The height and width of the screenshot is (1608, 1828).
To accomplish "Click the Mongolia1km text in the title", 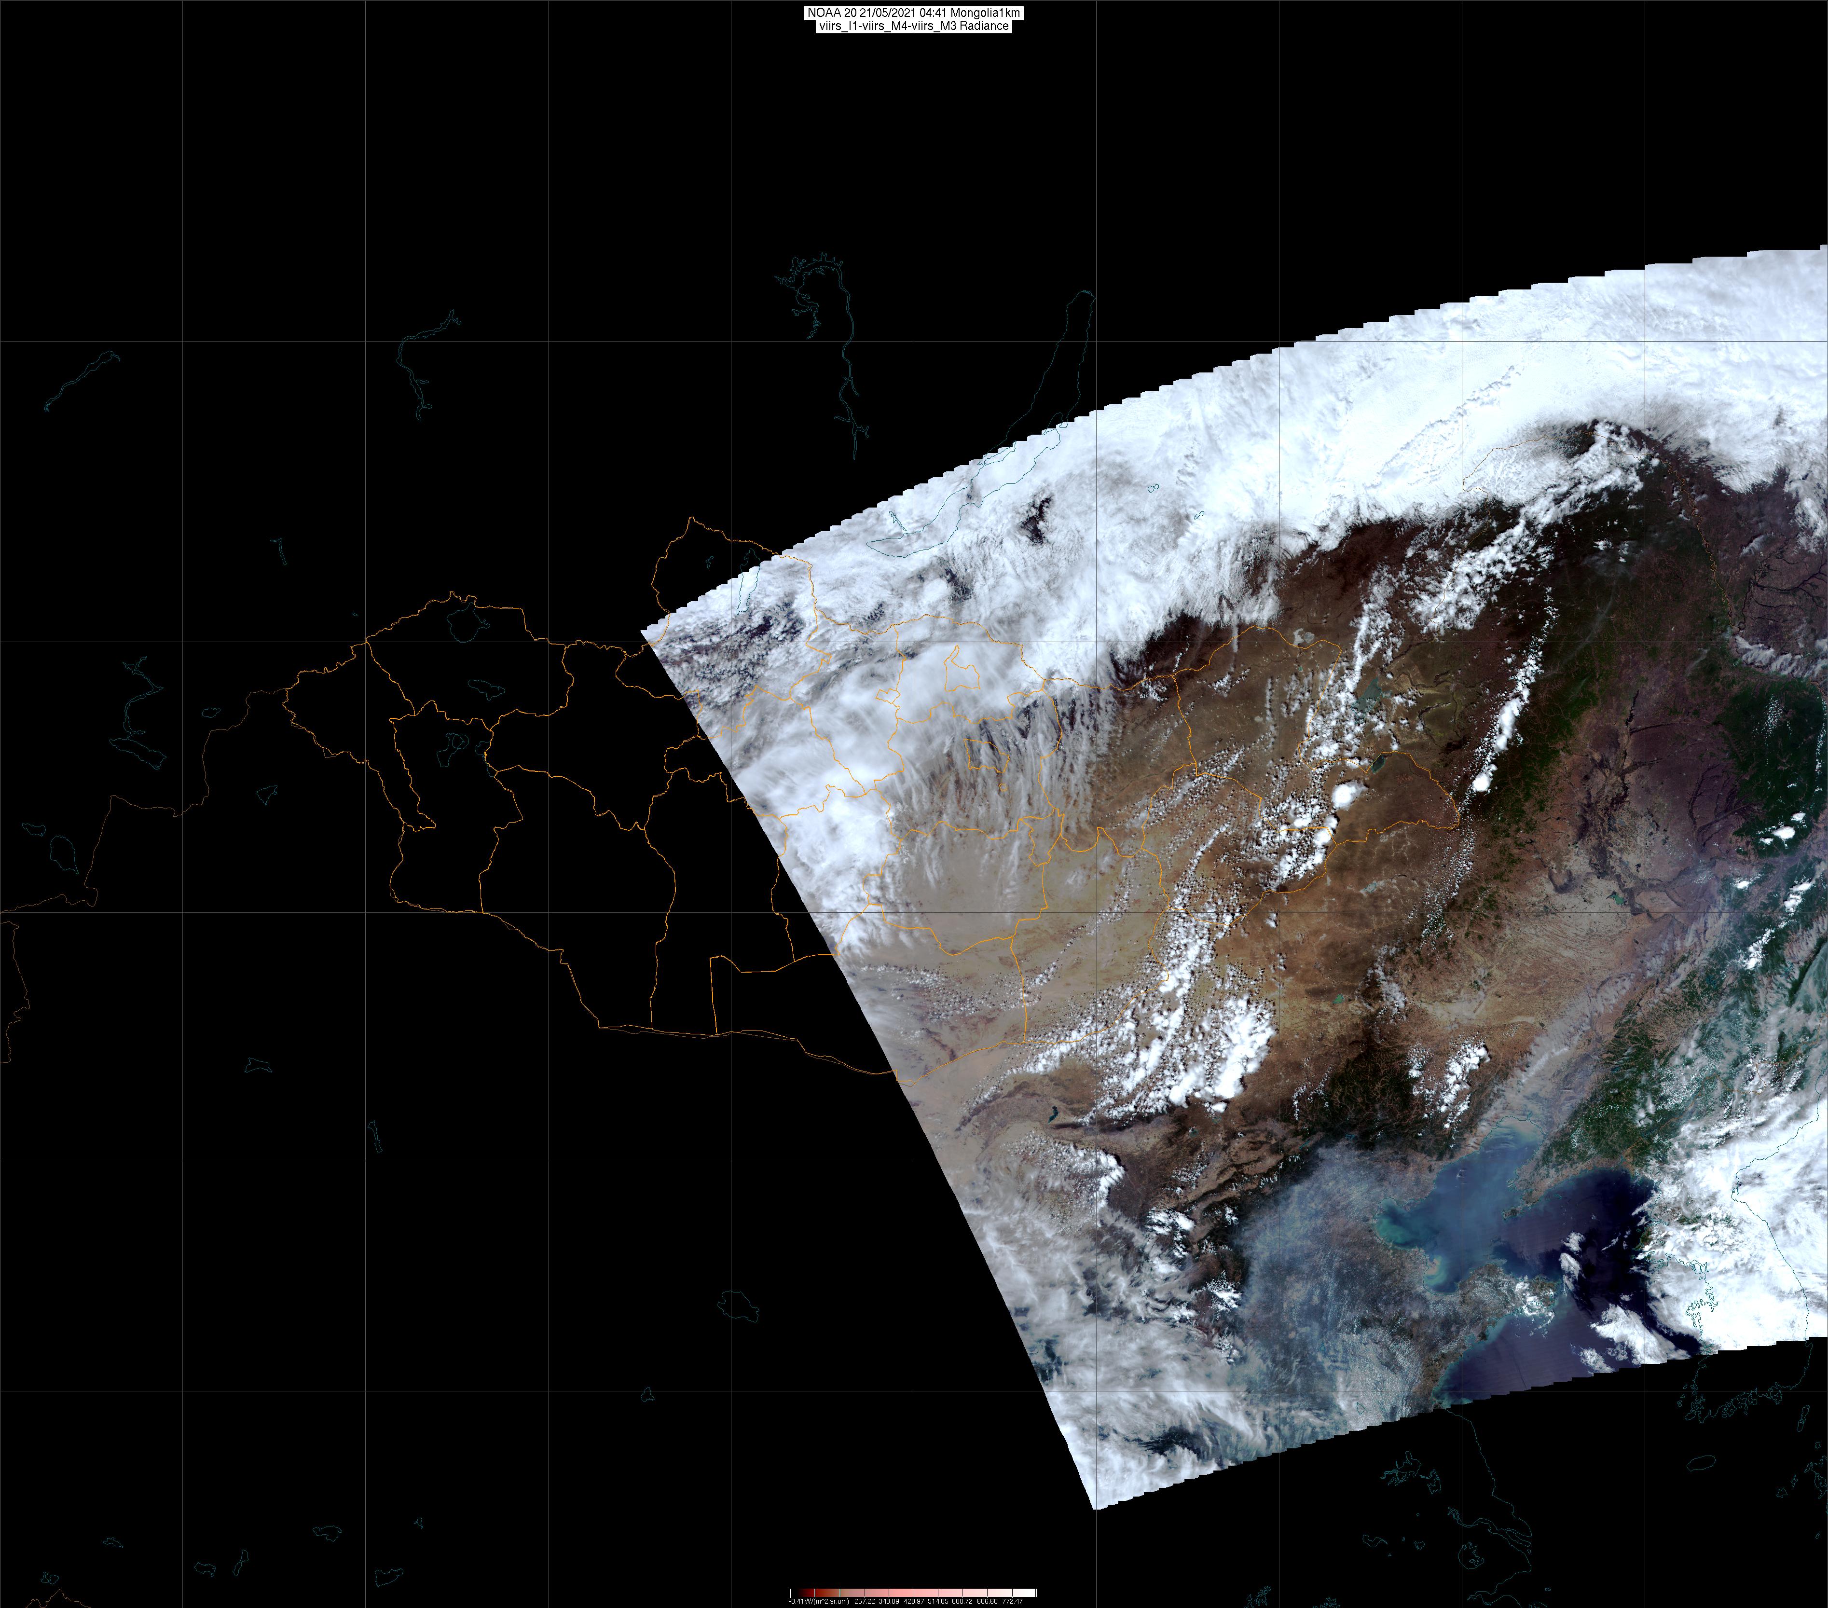I will [x=986, y=14].
